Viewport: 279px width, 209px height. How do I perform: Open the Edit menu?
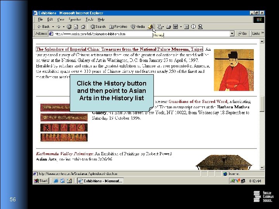pos(50,19)
